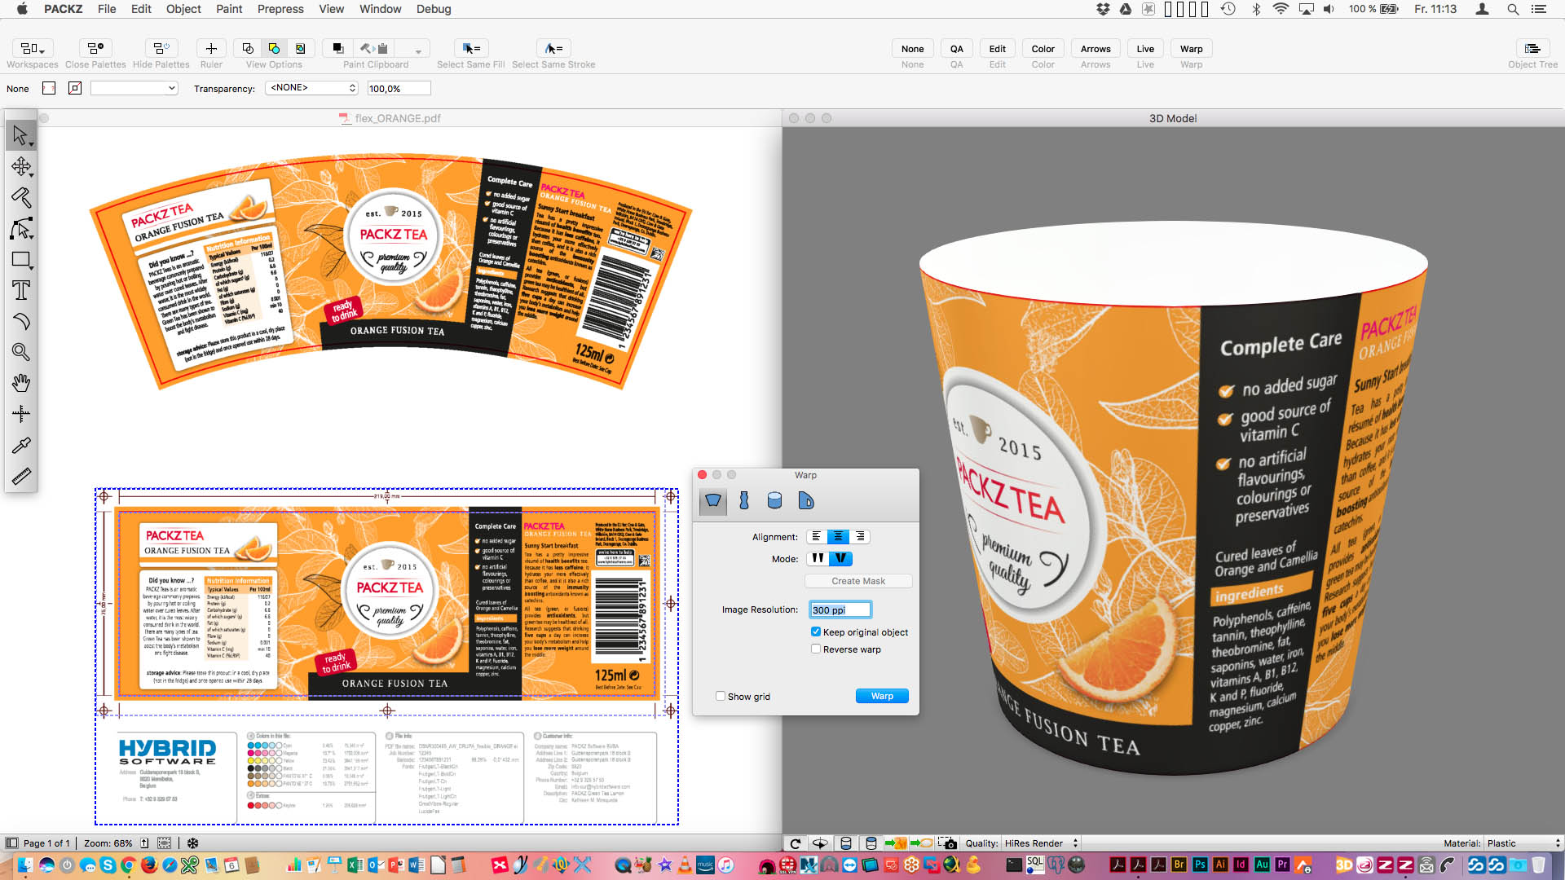Switch to the Color workspace button
1565x880 pixels.
point(1043,49)
